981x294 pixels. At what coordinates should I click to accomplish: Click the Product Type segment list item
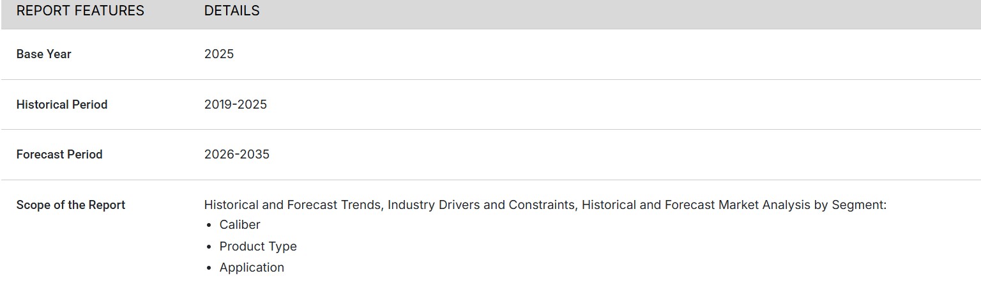point(258,247)
